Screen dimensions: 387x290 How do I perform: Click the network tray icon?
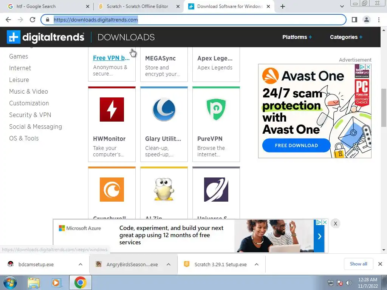331,283
